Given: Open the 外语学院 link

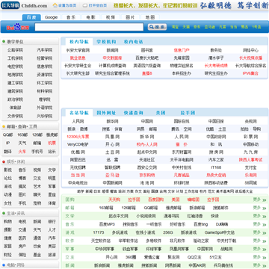Looking at the screenshot, I should [x=45, y=108].
